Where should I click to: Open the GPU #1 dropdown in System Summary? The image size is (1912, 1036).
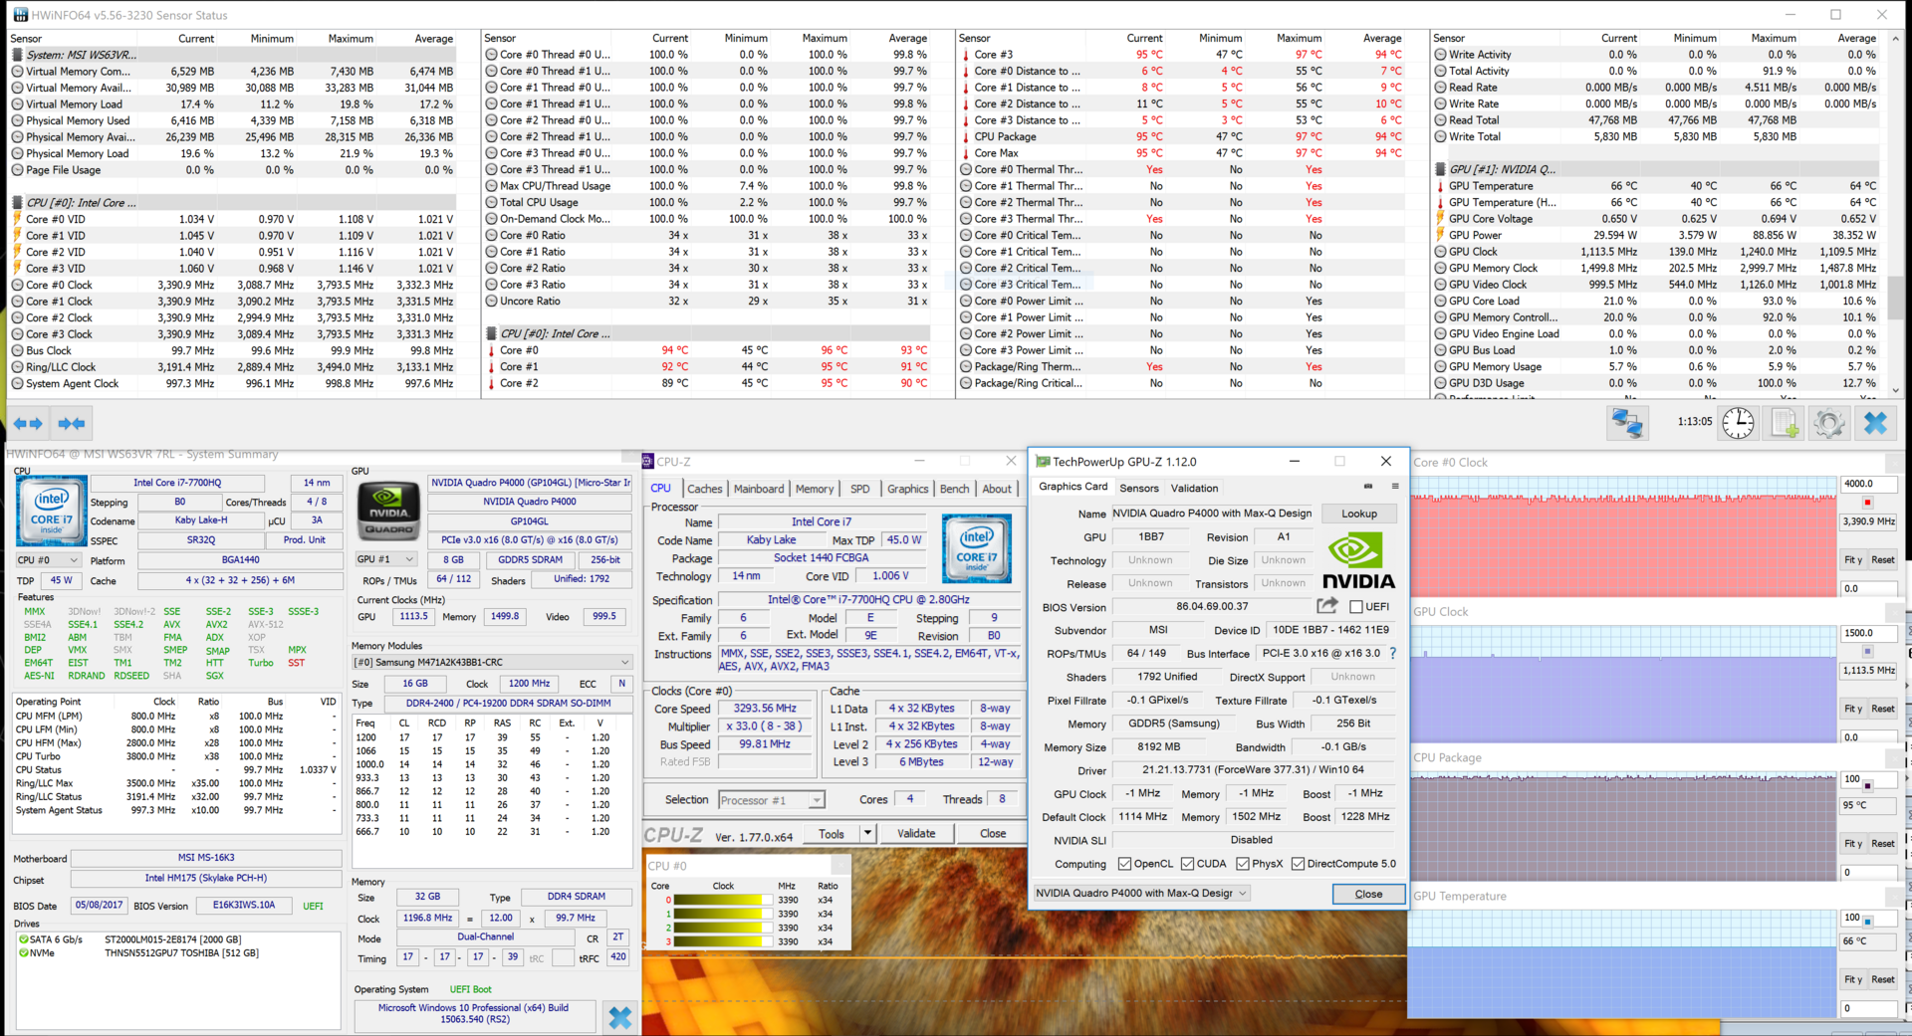click(385, 559)
